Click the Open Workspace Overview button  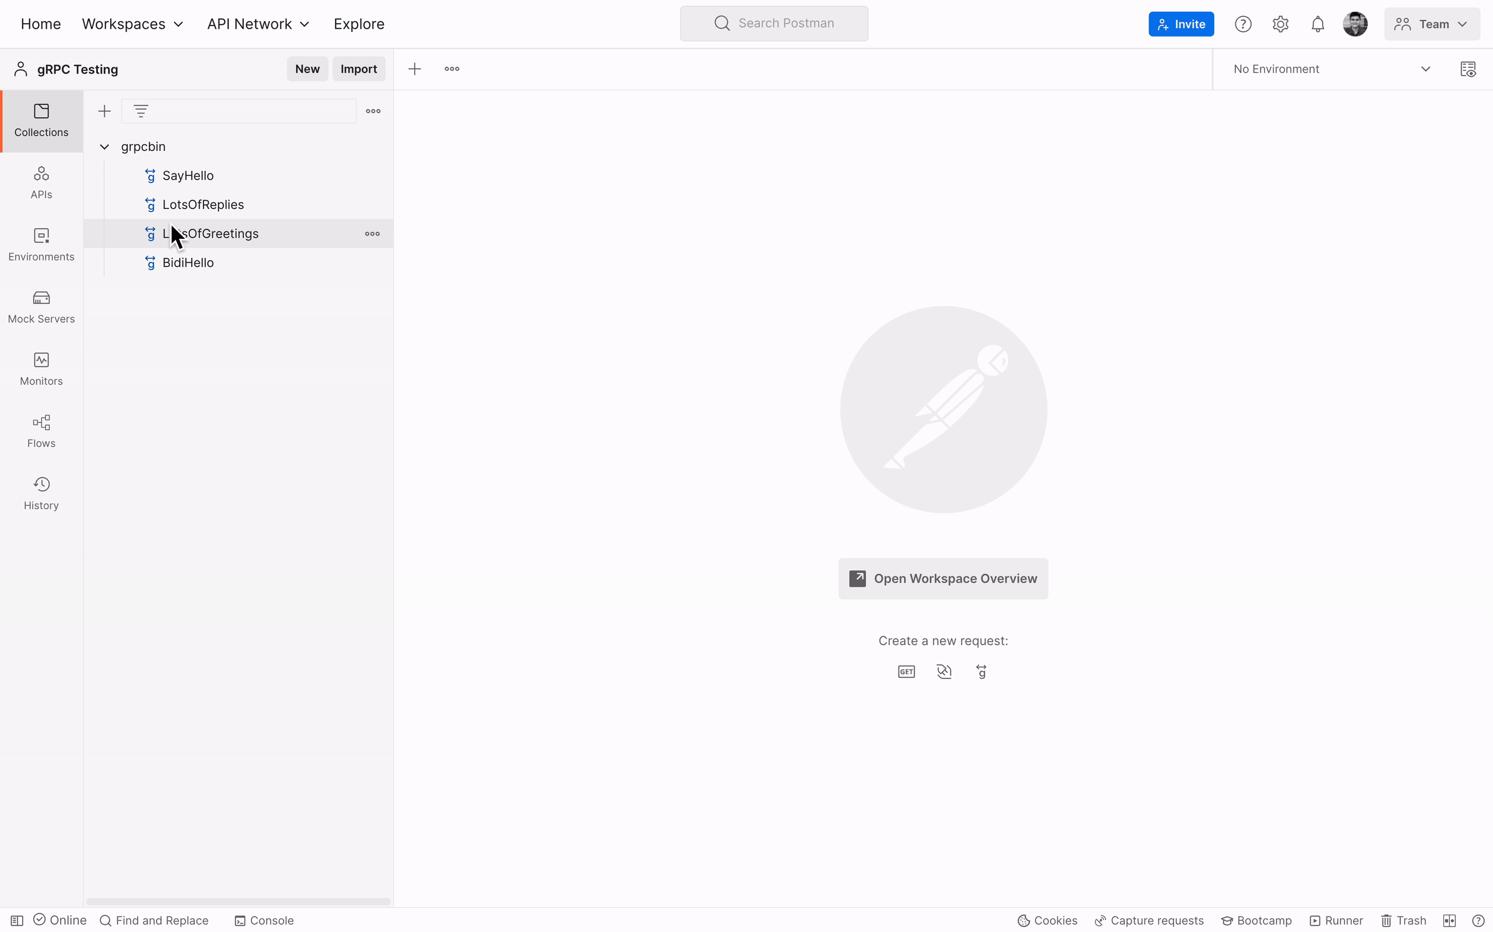click(943, 578)
